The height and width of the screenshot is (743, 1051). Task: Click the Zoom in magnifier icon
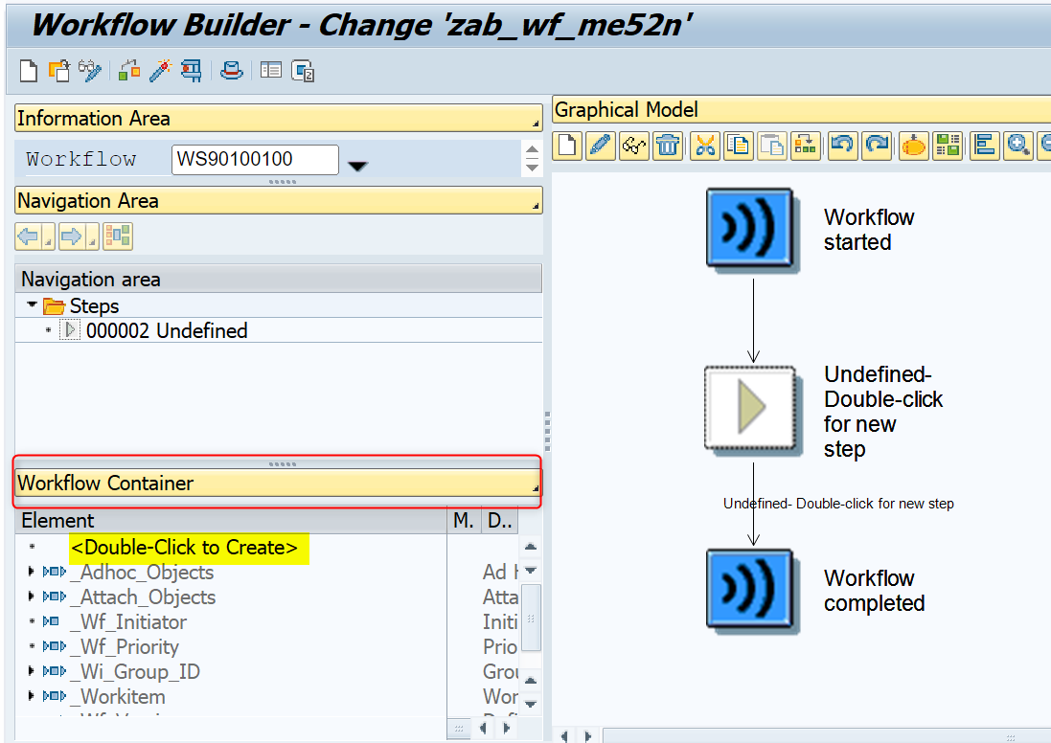[1018, 145]
